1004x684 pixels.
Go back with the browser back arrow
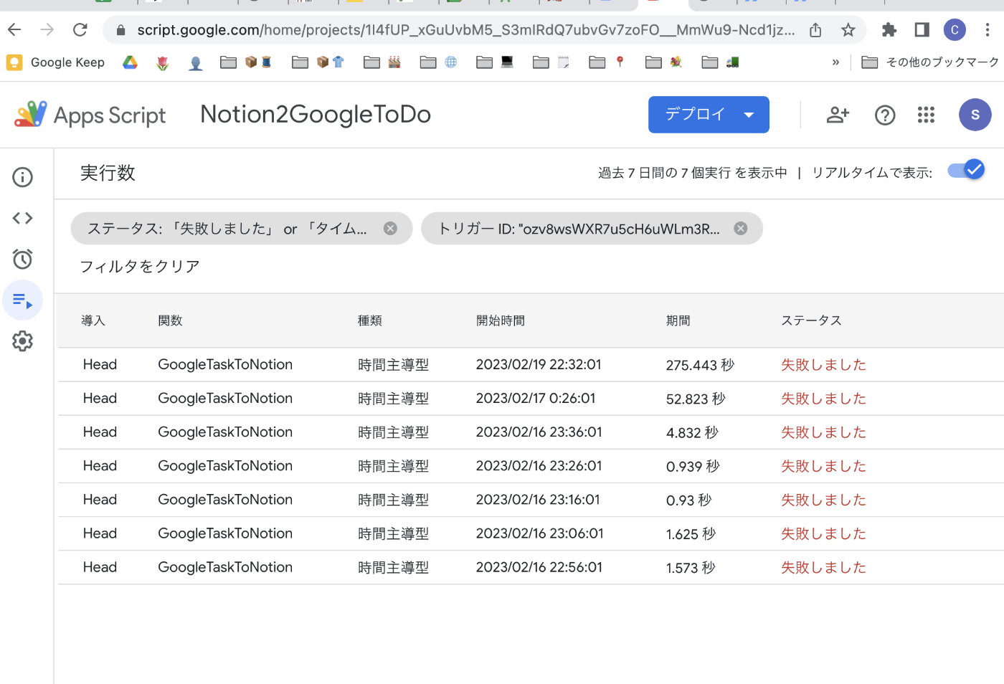[14, 29]
